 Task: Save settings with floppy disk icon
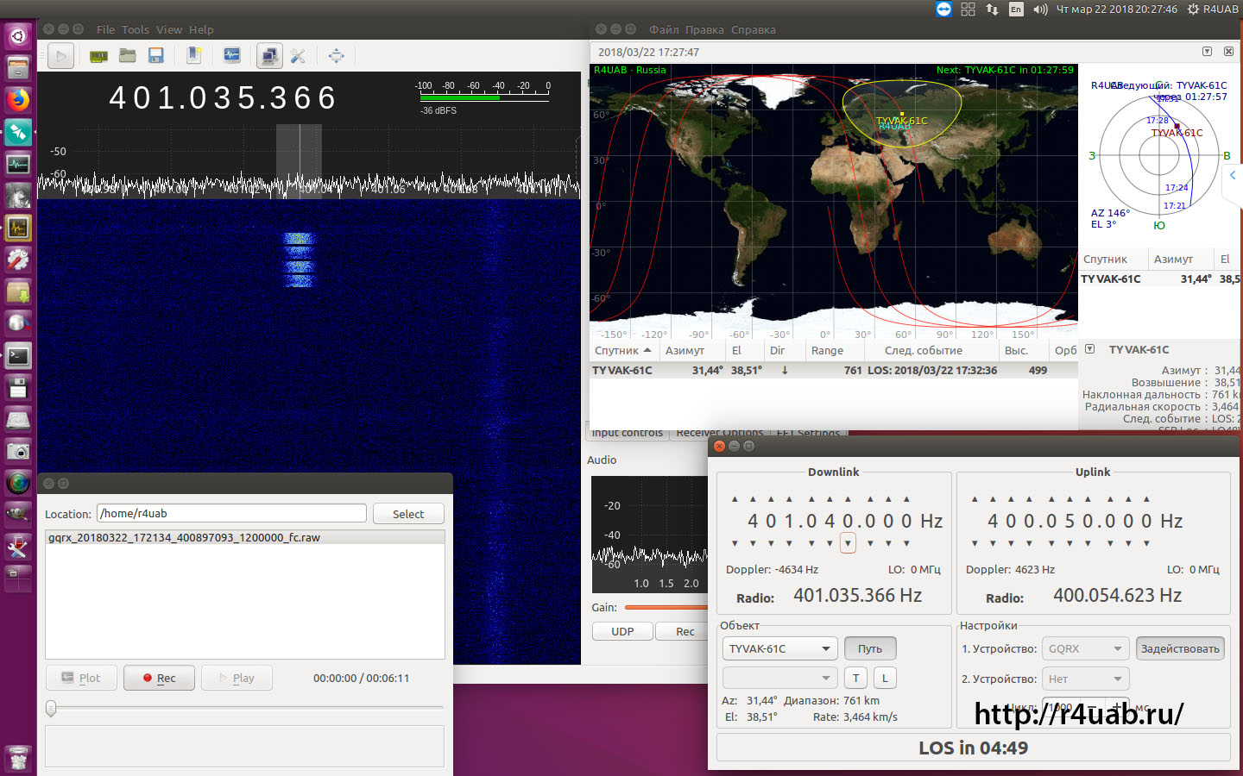[156, 56]
